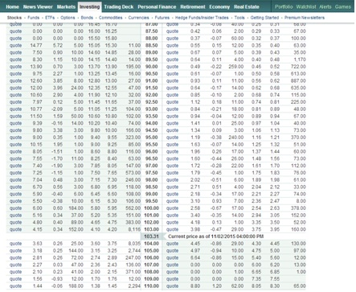The width and height of the screenshot is (356, 292).
Task: Click the open interest value 573.00
Action: 133,173
